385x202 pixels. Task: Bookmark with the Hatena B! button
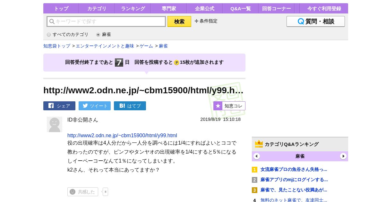pyautogui.click(x=130, y=106)
